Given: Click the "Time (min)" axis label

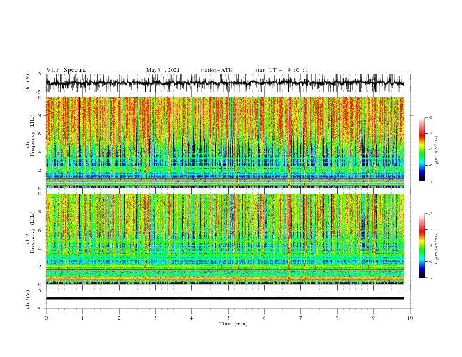Looking at the screenshot, I should click(x=233, y=324).
